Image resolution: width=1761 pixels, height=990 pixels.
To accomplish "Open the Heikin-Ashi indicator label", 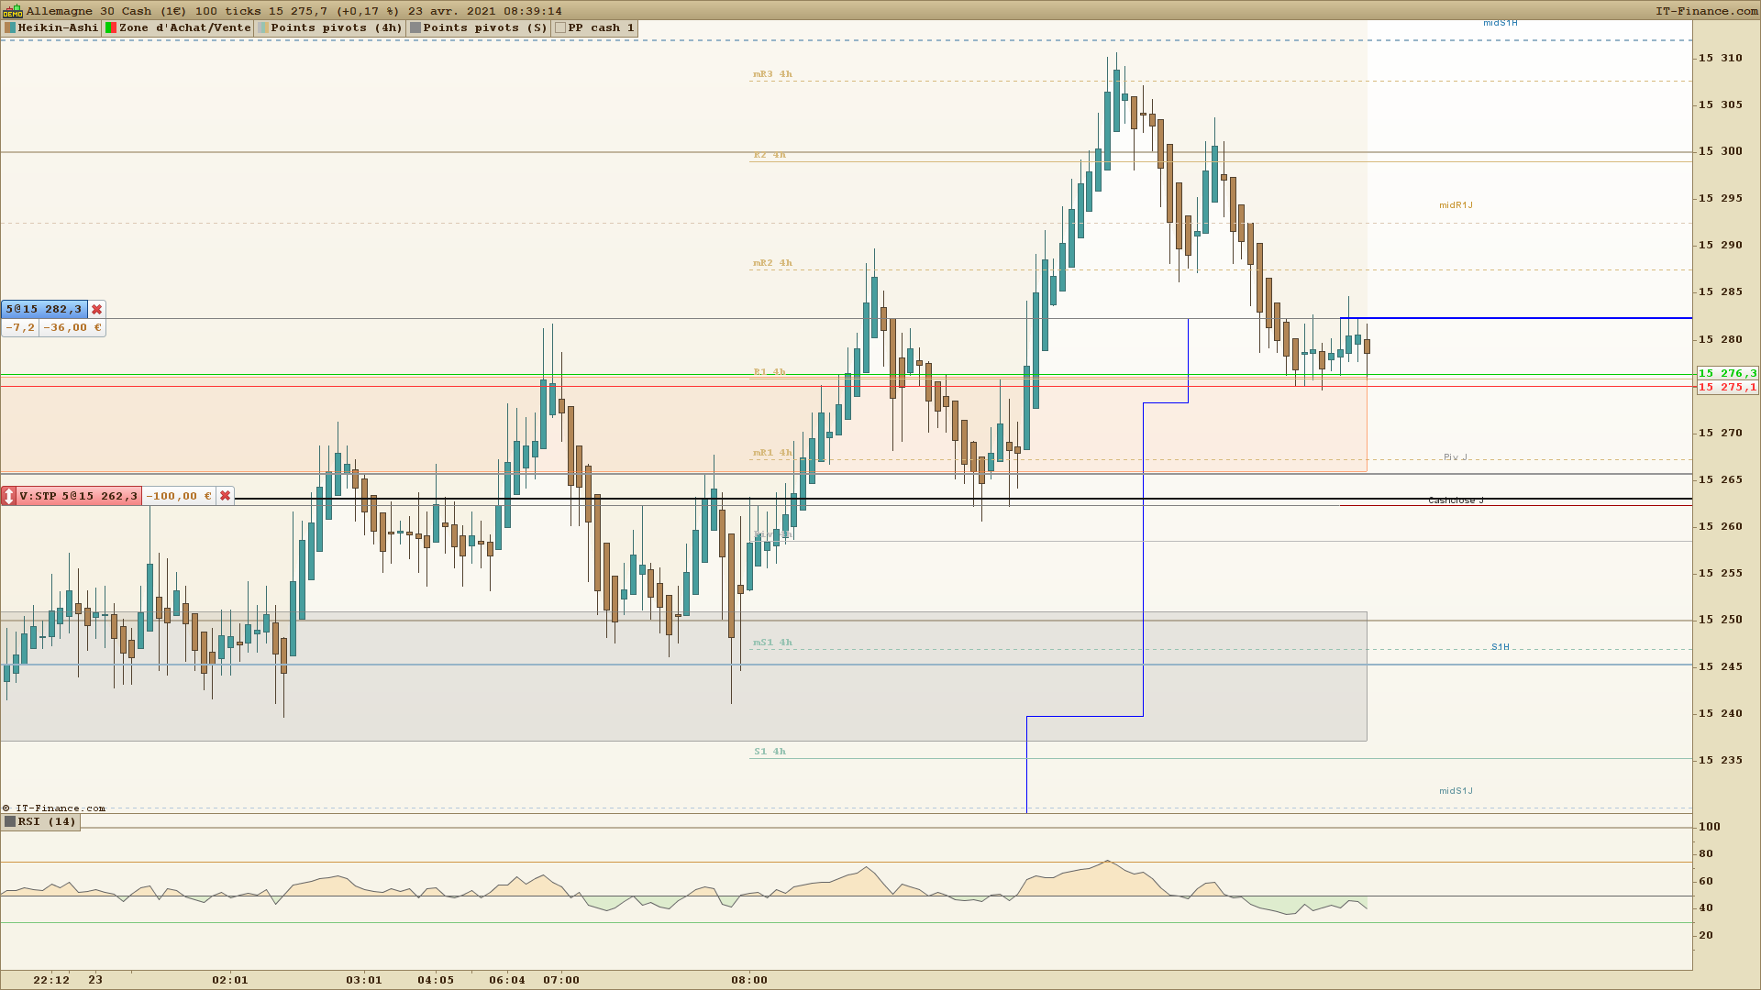I will pyautogui.click(x=58, y=28).
